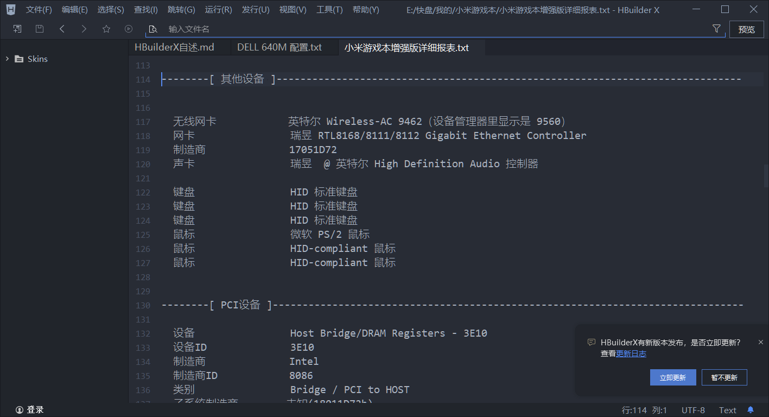Screen dimensions: 769x417
Task: Click the 8086 manufacturer ID value
Action: (301, 376)
